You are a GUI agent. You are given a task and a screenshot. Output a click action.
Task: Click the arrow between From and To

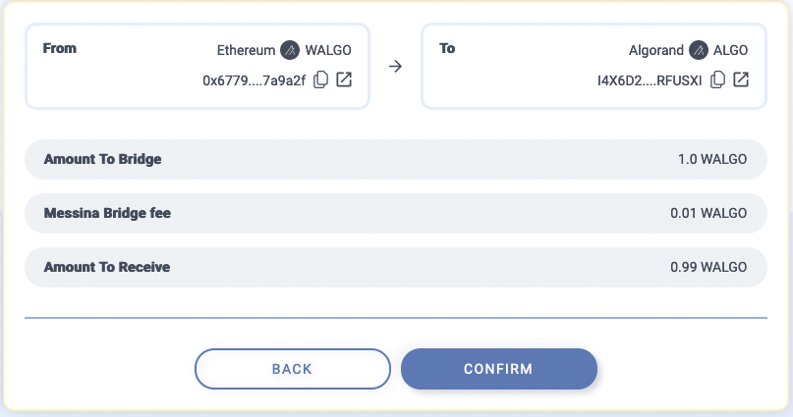pyautogui.click(x=395, y=66)
